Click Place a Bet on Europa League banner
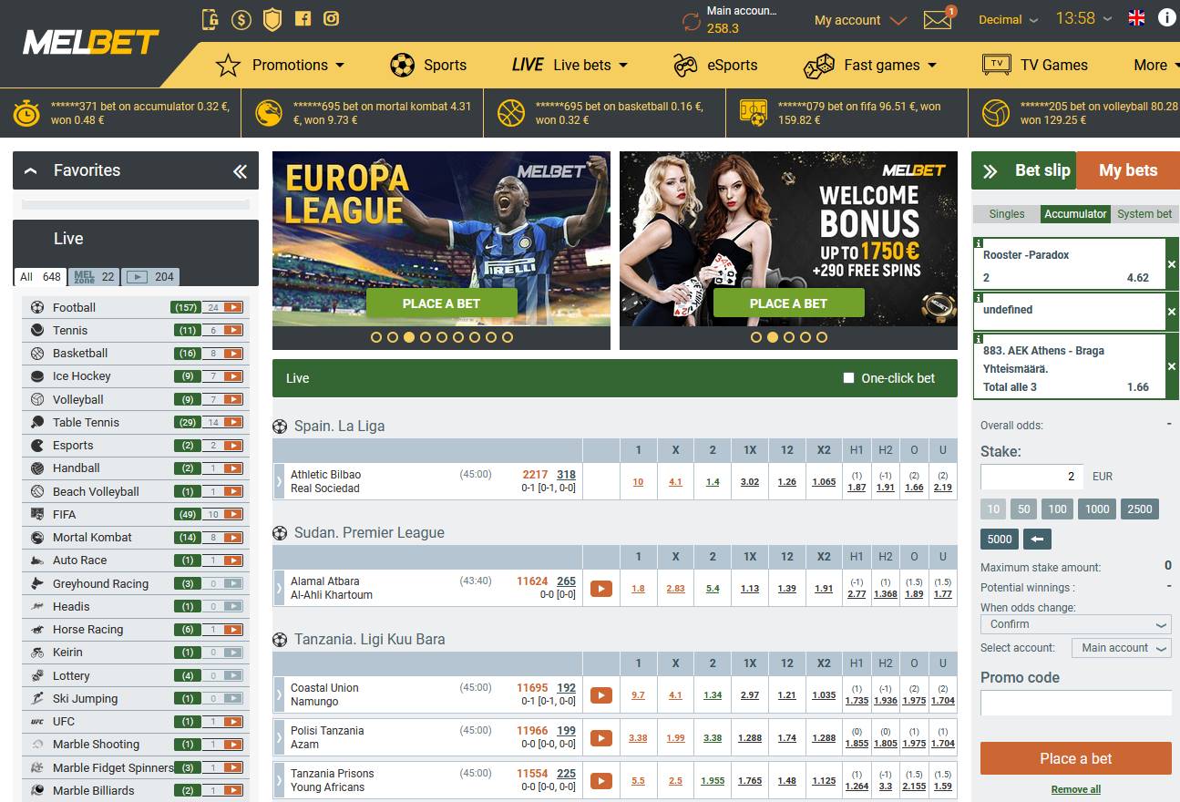 coord(441,303)
